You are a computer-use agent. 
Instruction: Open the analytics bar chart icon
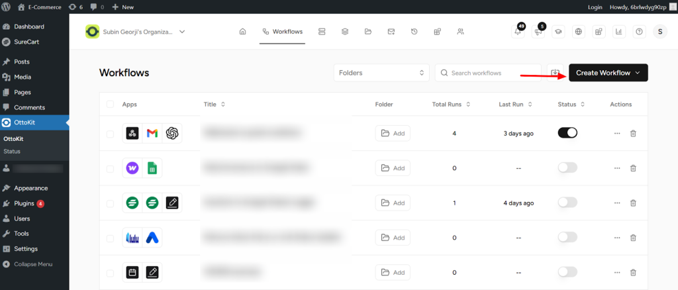(x=618, y=32)
